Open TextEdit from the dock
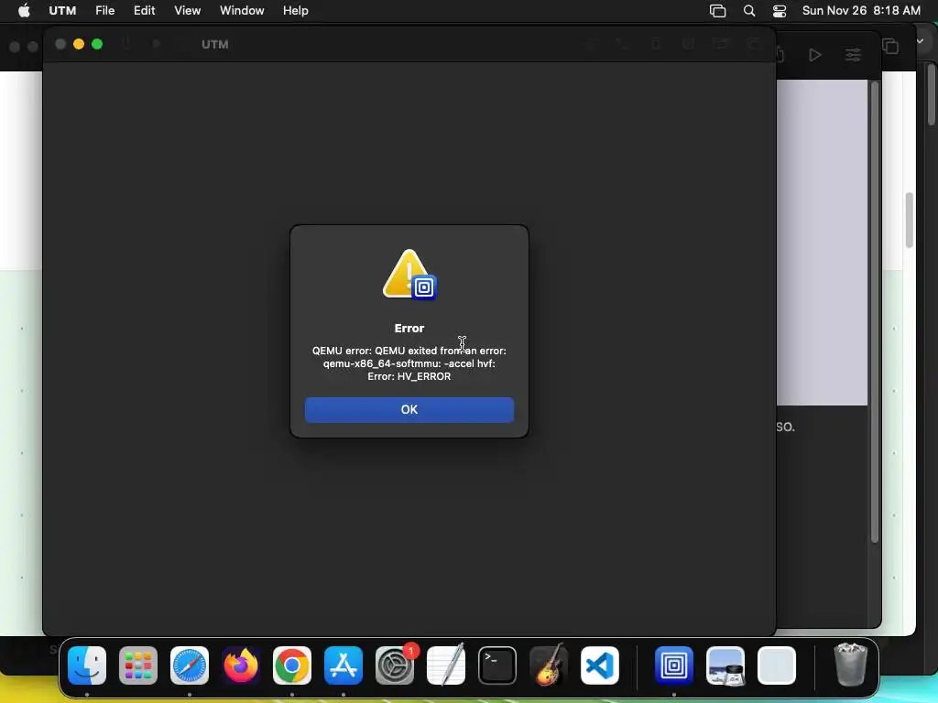This screenshot has width=938, height=703. pyautogui.click(x=446, y=665)
